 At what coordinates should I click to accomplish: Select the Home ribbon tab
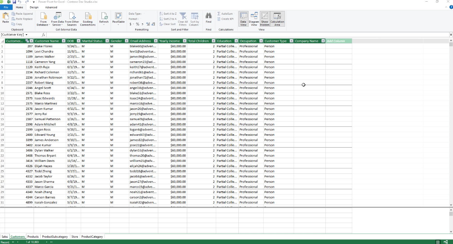point(19,7)
